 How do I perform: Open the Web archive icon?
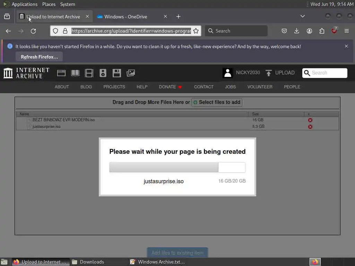pyautogui.click(x=61, y=73)
